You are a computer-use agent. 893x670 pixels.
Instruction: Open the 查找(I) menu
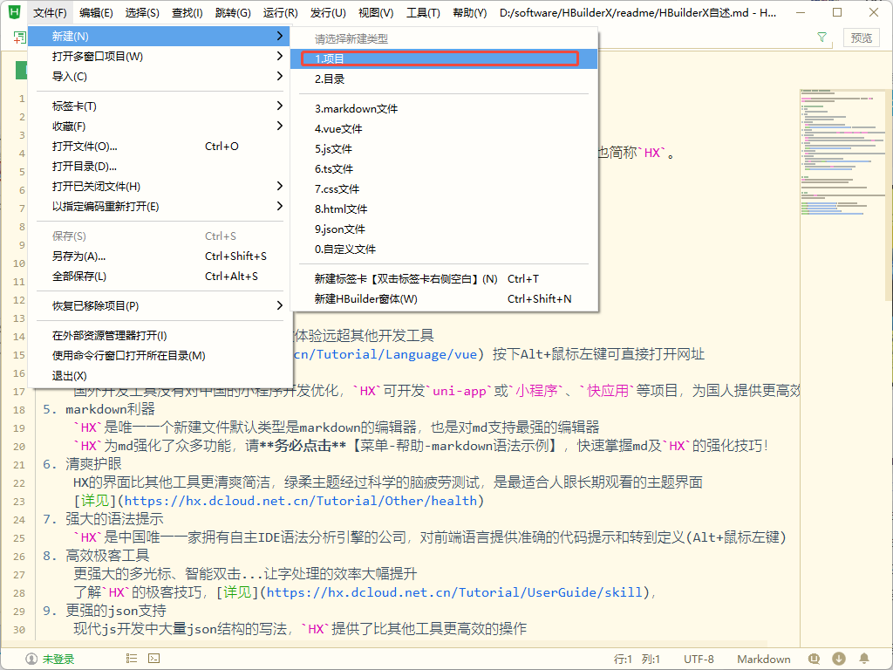[x=187, y=12]
